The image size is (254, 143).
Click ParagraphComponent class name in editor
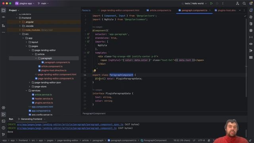(121, 75)
